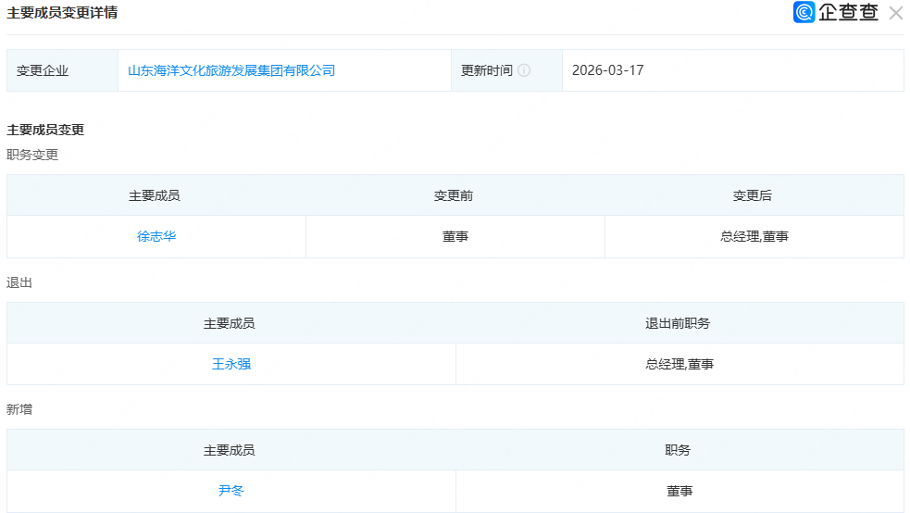The height and width of the screenshot is (513, 910).
Task: Click the Qichacha logo icon
Action: pos(804,13)
